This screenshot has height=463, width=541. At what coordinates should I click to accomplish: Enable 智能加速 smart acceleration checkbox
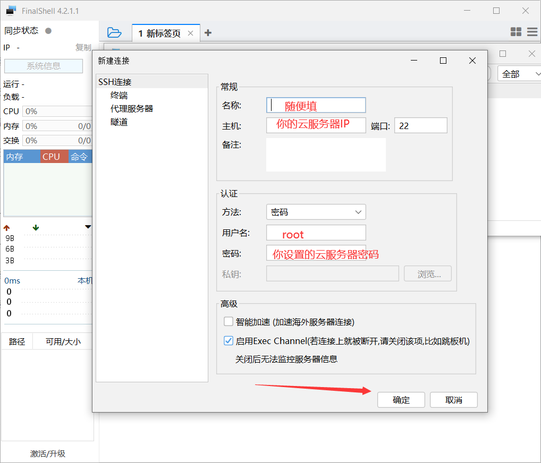click(x=229, y=322)
